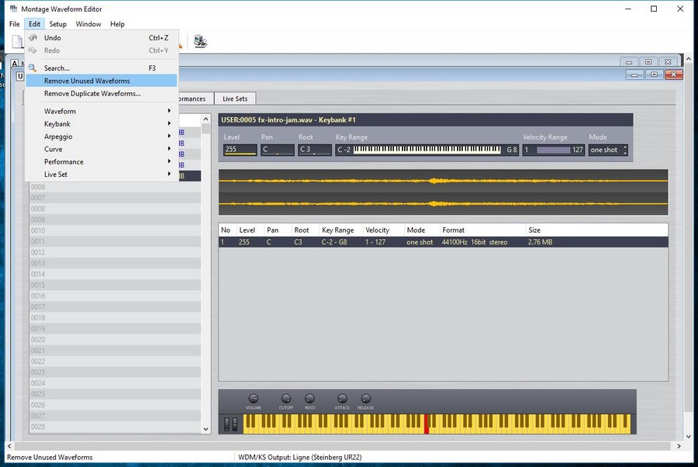The image size is (698, 467).
Task: Turn the VOLUME knob
Action: coord(254,399)
